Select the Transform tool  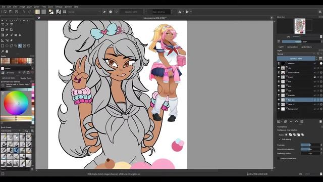3,30
